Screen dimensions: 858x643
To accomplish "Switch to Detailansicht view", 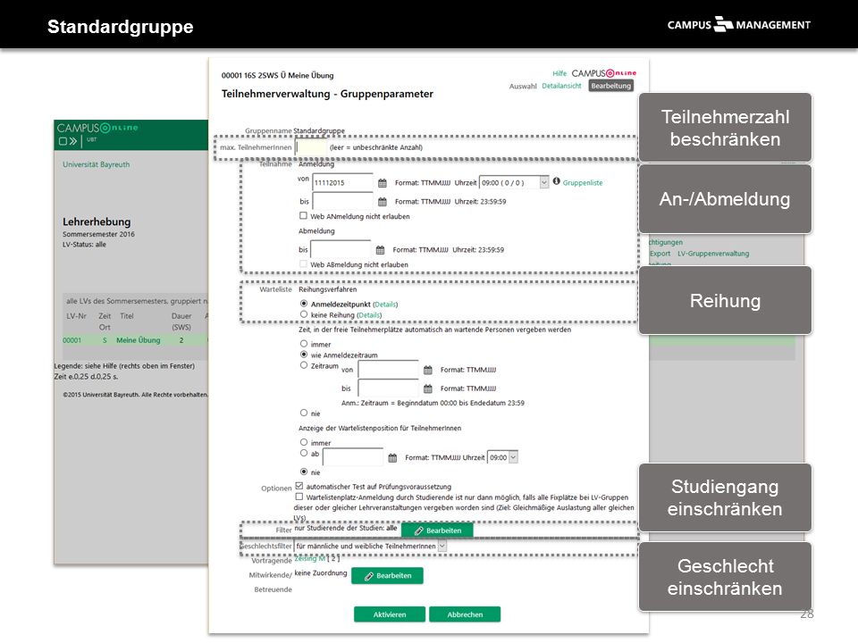I will coord(561,86).
